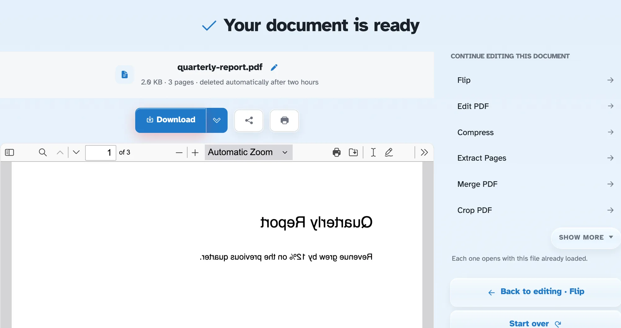621x328 pixels.
Task: Open the Flip tool
Action: pyautogui.click(x=535, y=80)
